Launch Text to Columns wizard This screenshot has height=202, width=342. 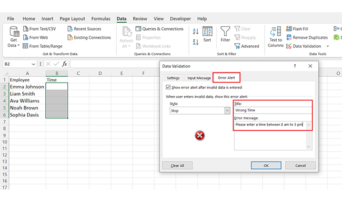click(x=276, y=37)
